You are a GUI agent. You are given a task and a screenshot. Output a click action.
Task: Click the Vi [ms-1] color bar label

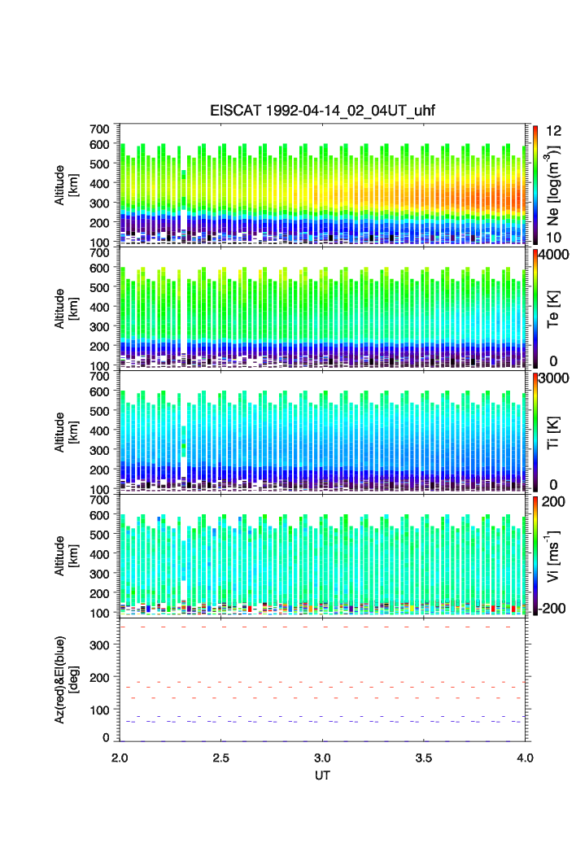click(552, 556)
